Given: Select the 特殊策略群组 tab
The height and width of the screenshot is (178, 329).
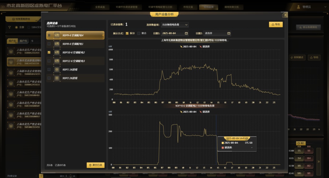Looking at the screenshot, I should click(x=23, y=19).
